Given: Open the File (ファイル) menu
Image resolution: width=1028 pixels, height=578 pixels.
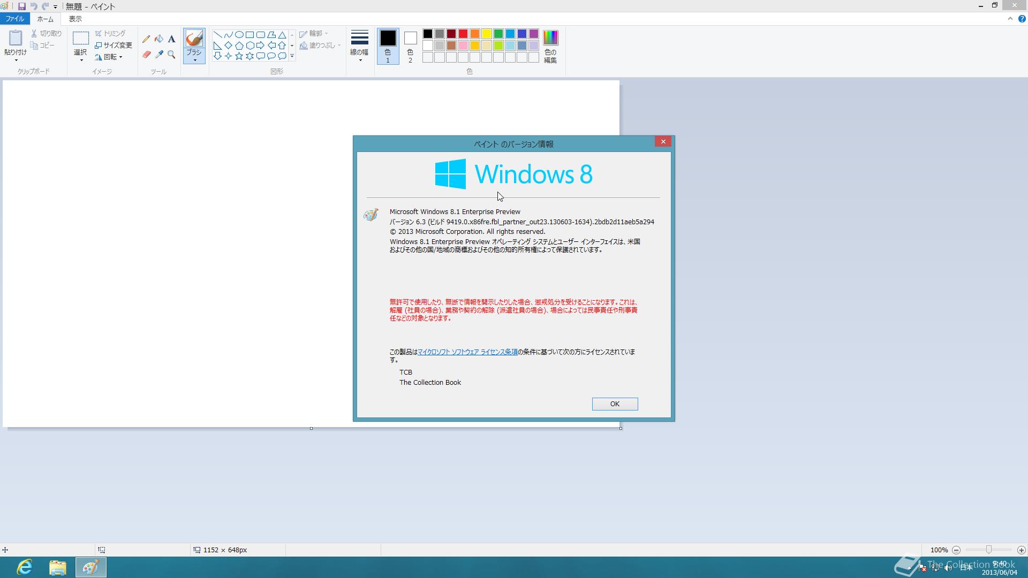Looking at the screenshot, I should coord(15,19).
